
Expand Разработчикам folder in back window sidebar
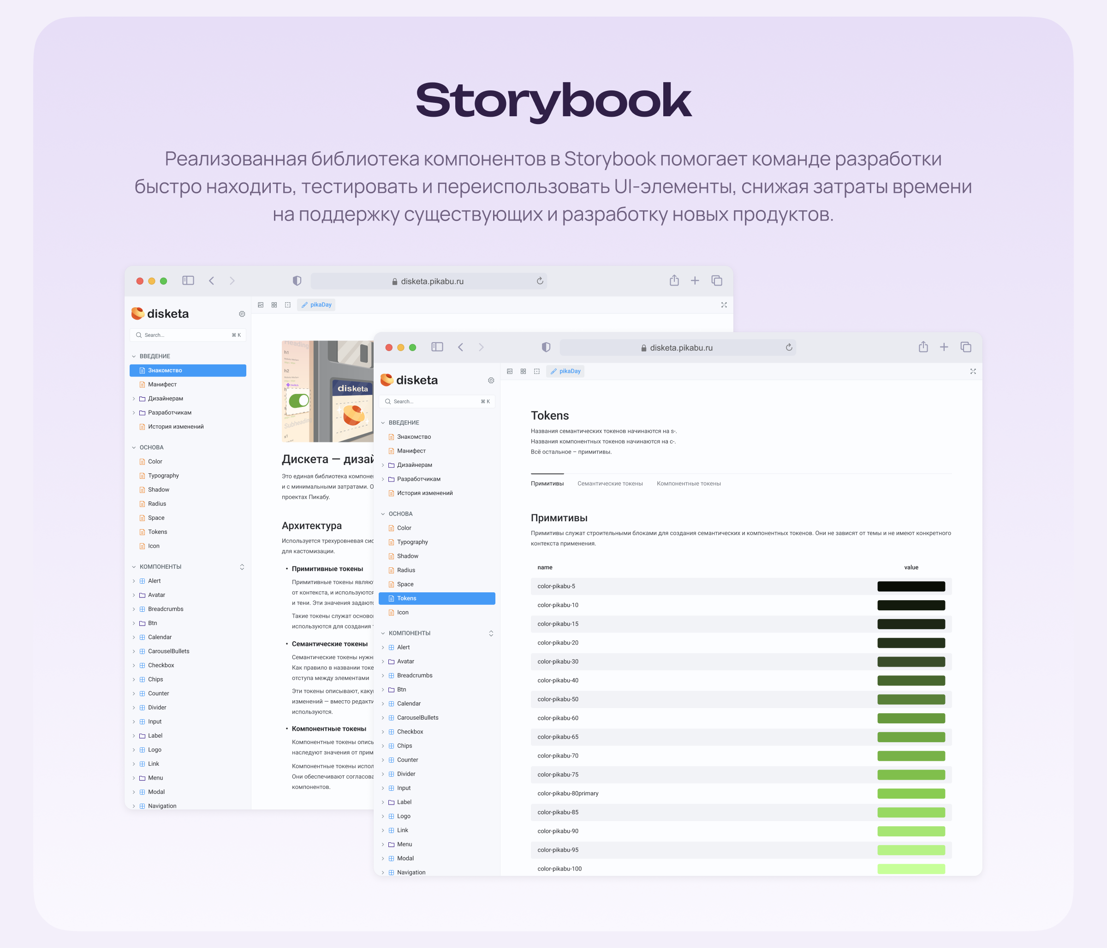click(x=134, y=413)
